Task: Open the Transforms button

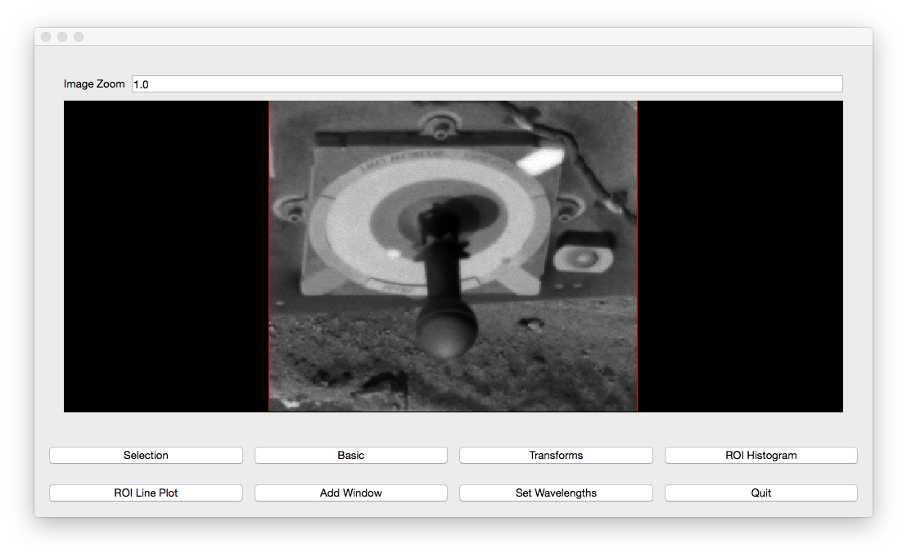Action: (556, 455)
